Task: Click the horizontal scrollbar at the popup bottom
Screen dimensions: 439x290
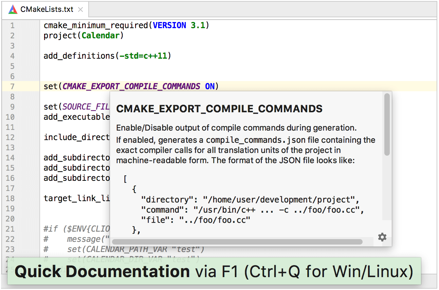Action: pyautogui.click(x=238, y=241)
